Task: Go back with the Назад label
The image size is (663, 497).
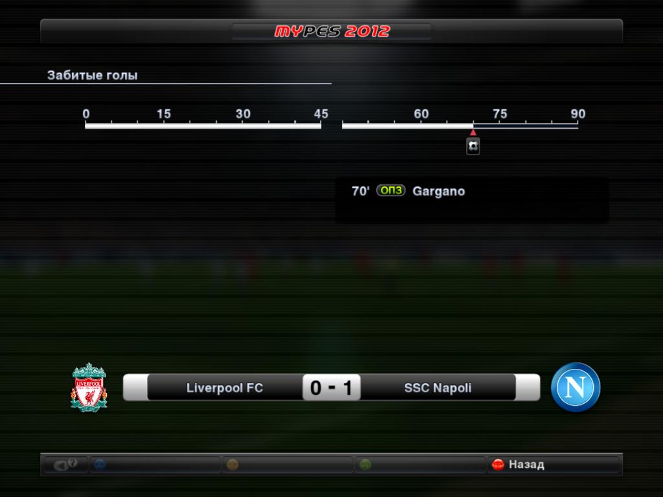Action: (x=526, y=465)
